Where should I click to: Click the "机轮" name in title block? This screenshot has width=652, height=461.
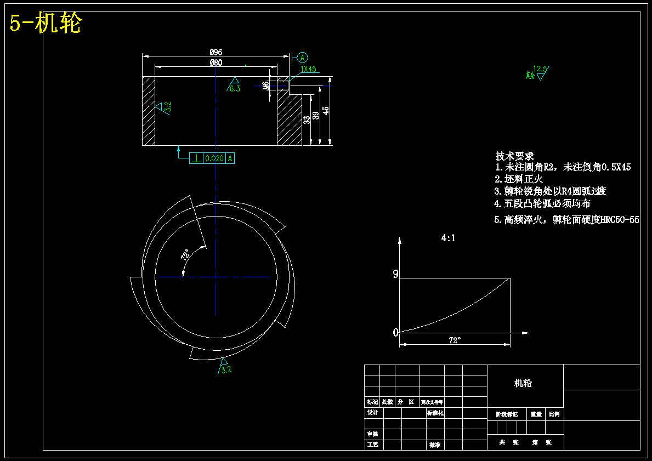click(x=523, y=383)
